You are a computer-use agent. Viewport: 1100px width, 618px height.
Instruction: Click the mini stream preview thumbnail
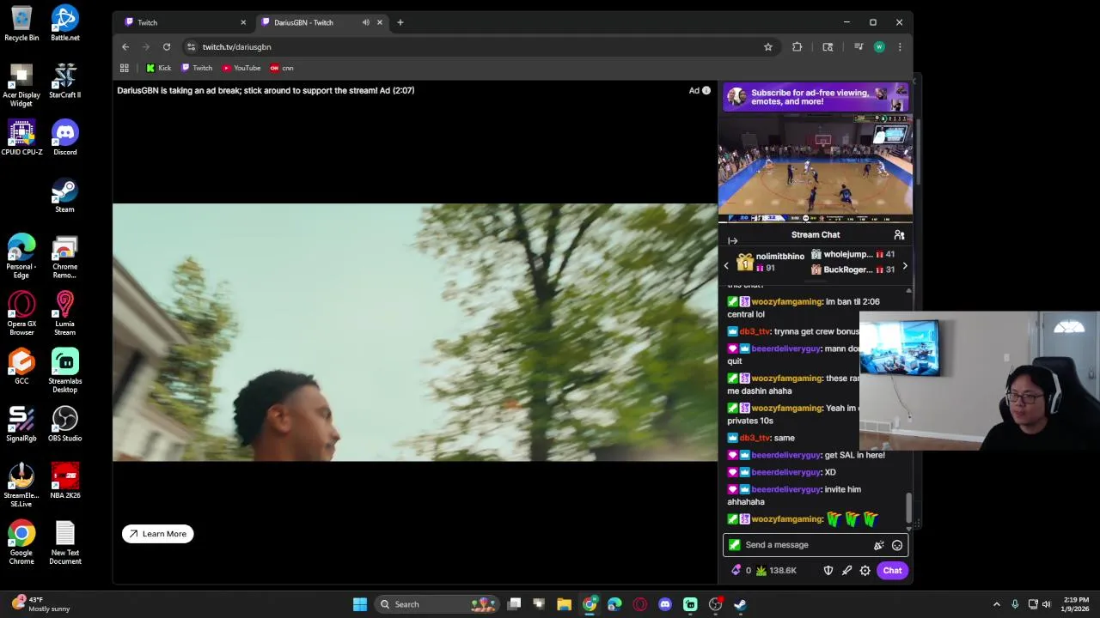coord(816,168)
